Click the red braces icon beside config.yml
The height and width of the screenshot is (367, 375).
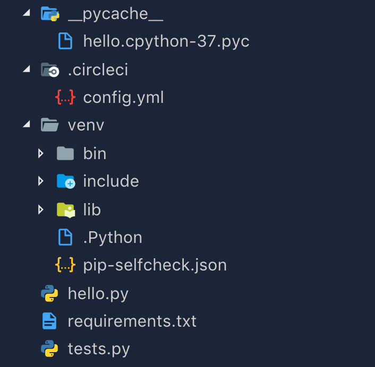[65, 97]
